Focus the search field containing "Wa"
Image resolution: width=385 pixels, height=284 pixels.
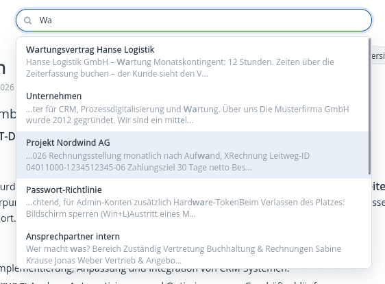pos(194,21)
